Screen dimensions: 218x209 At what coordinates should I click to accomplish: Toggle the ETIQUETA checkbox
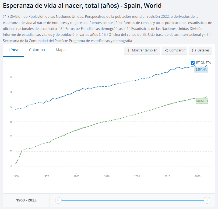[x=193, y=62]
